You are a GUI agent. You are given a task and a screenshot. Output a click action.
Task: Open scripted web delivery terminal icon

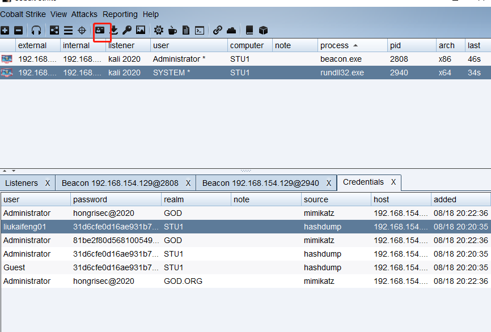pos(200,31)
